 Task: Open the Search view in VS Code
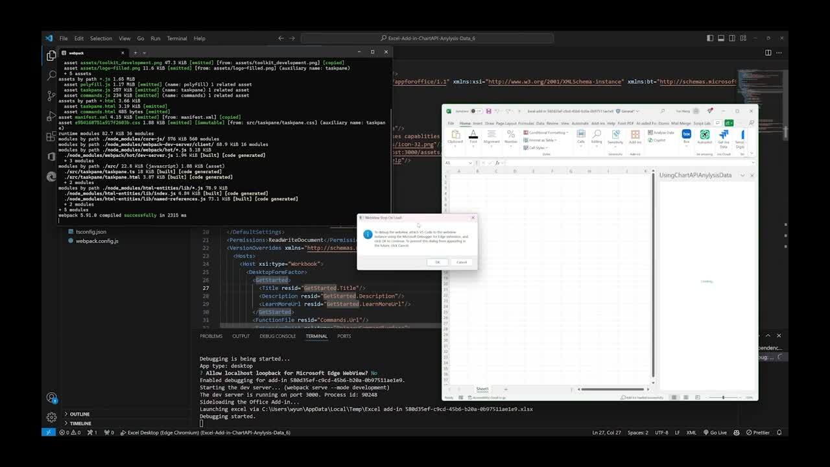(x=51, y=76)
